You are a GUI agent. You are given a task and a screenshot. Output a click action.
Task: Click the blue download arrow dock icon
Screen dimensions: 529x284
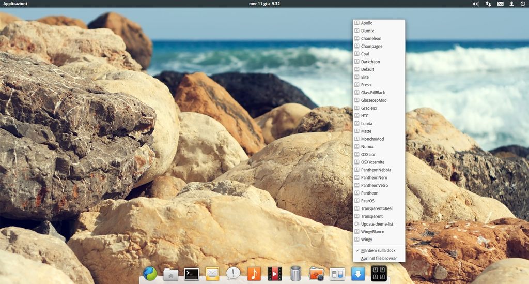[x=358, y=274]
